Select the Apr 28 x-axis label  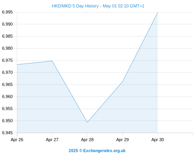87,140
